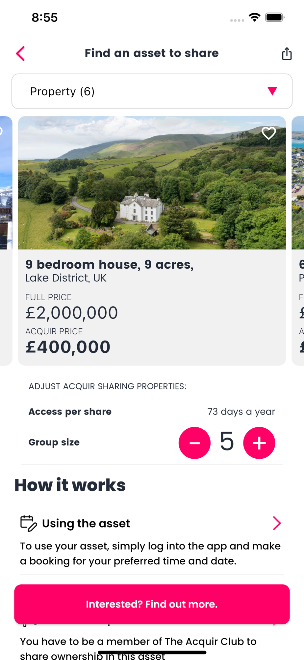
Task: Tap the pink back arrow
Action: tap(20, 53)
